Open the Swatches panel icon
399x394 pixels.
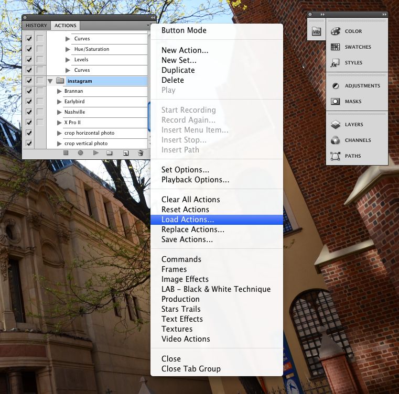[x=335, y=47]
